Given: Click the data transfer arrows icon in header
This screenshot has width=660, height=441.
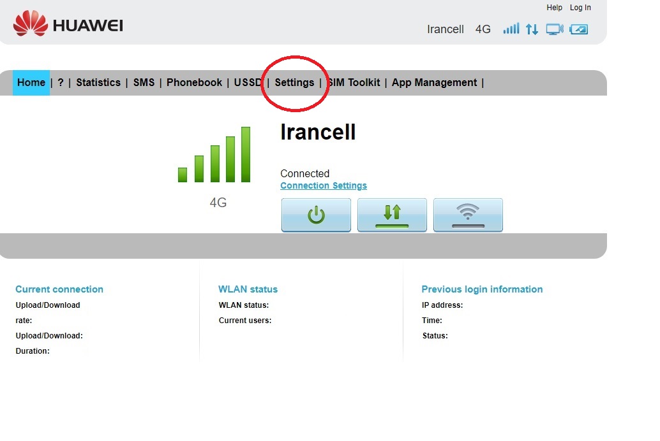Looking at the screenshot, I should tap(532, 29).
